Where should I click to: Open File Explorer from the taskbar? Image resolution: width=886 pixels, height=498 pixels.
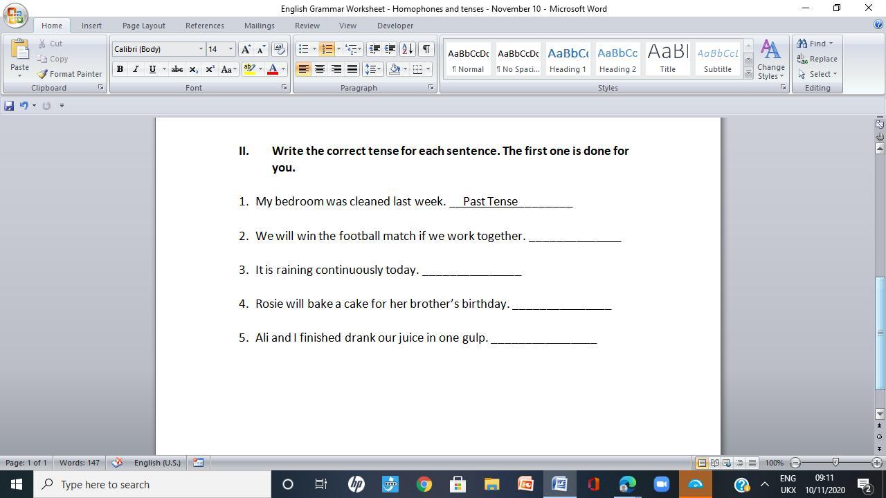[x=492, y=484]
